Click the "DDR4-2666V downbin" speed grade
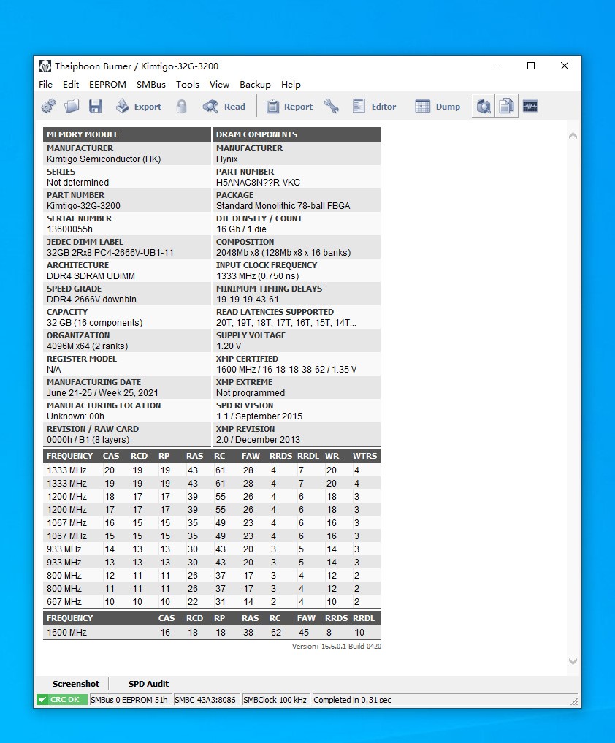The width and height of the screenshot is (615, 743). (x=91, y=300)
